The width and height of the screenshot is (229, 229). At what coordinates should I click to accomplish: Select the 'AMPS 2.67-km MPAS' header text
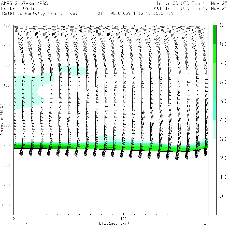[24, 3]
